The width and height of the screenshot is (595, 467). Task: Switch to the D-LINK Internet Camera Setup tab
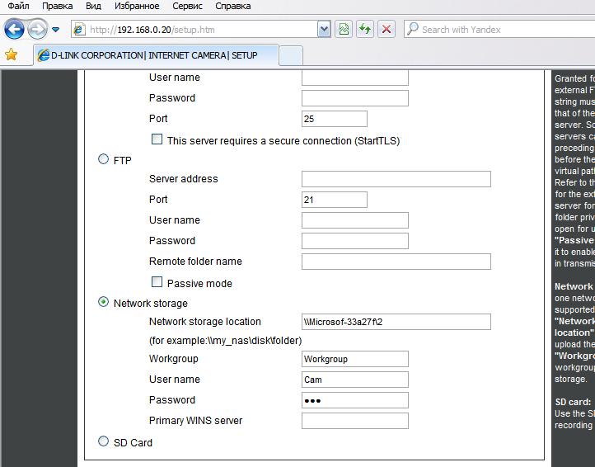pos(154,55)
